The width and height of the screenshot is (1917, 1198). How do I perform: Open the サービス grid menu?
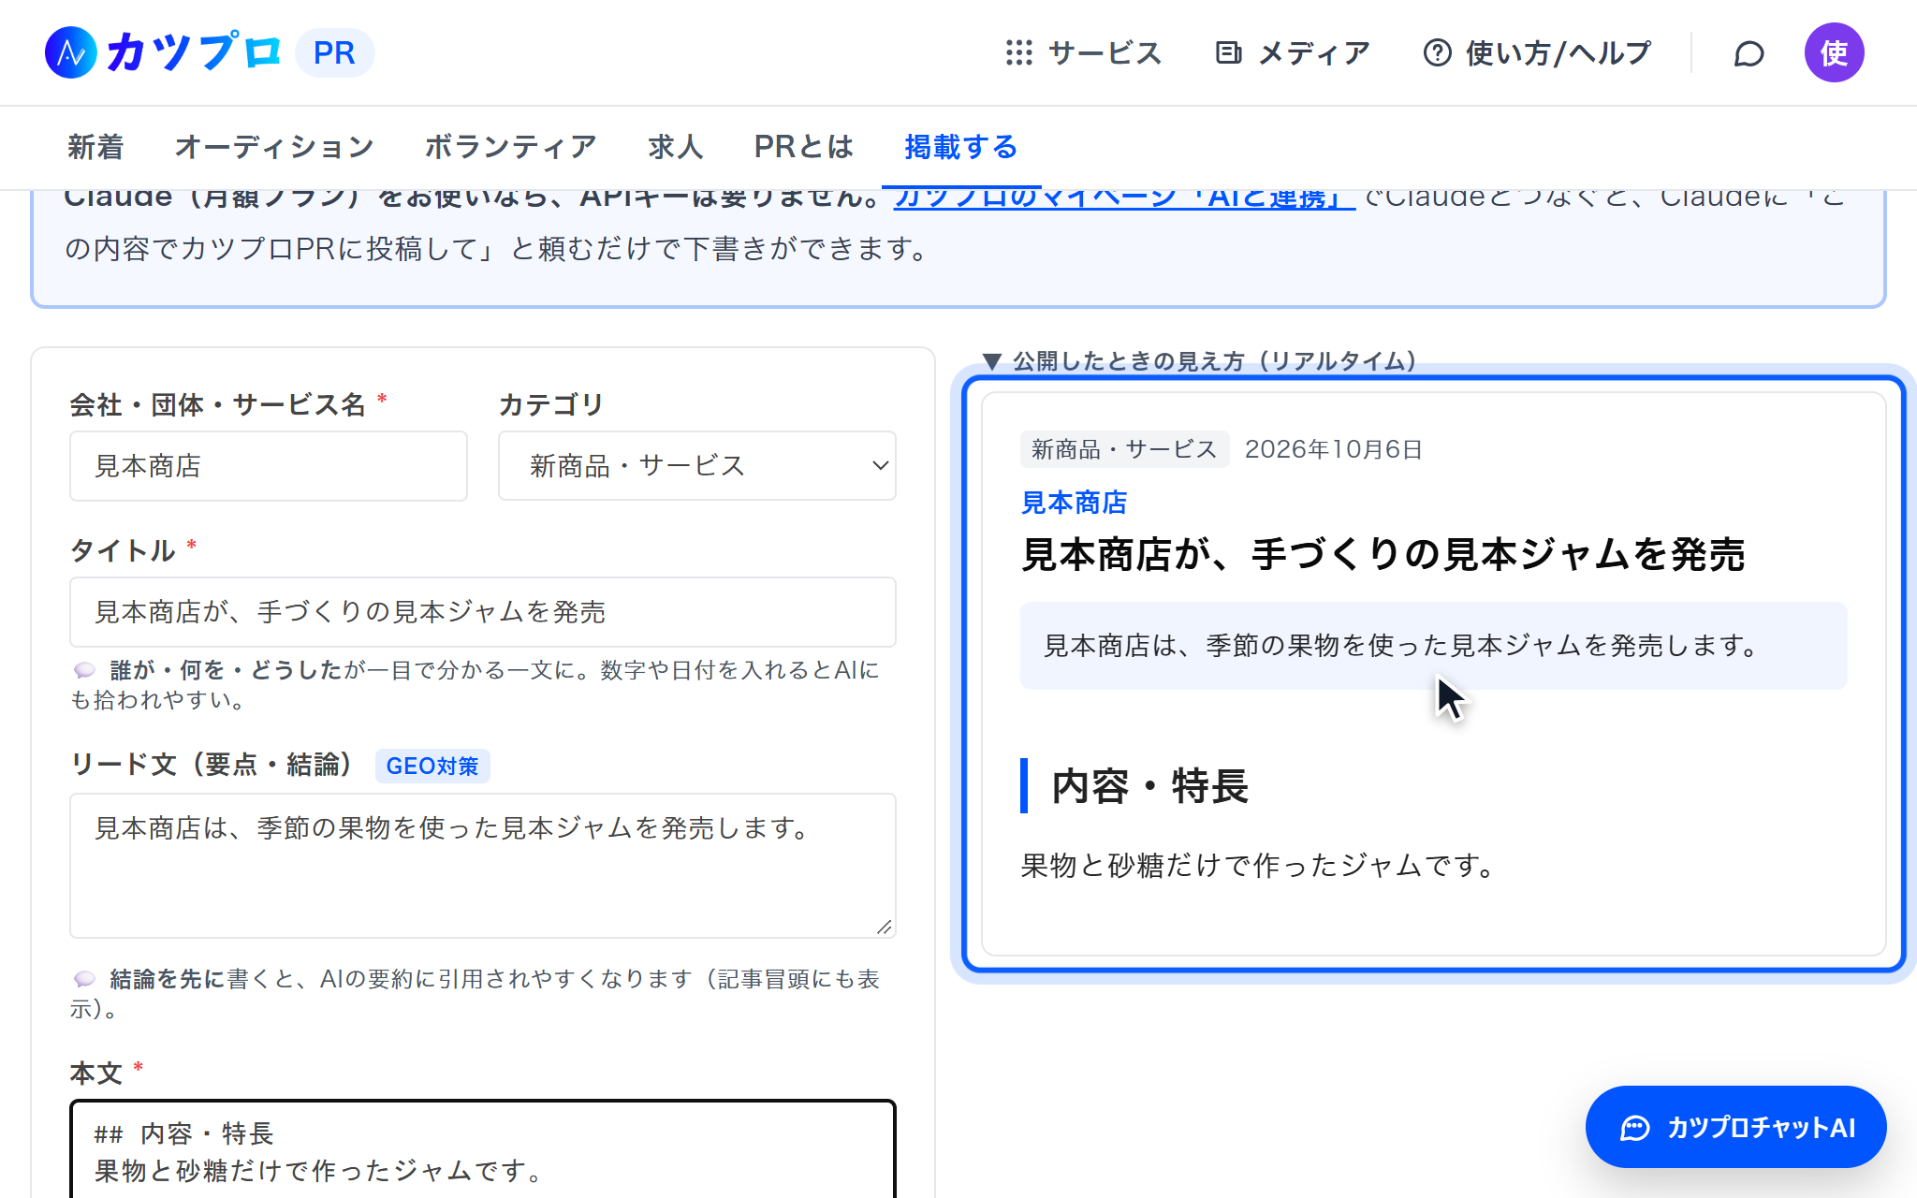coord(1083,52)
